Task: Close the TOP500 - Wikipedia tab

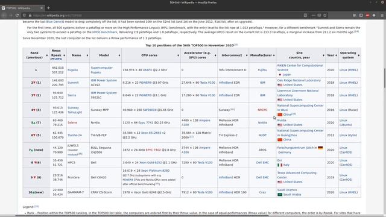Action: click(x=42, y=8)
